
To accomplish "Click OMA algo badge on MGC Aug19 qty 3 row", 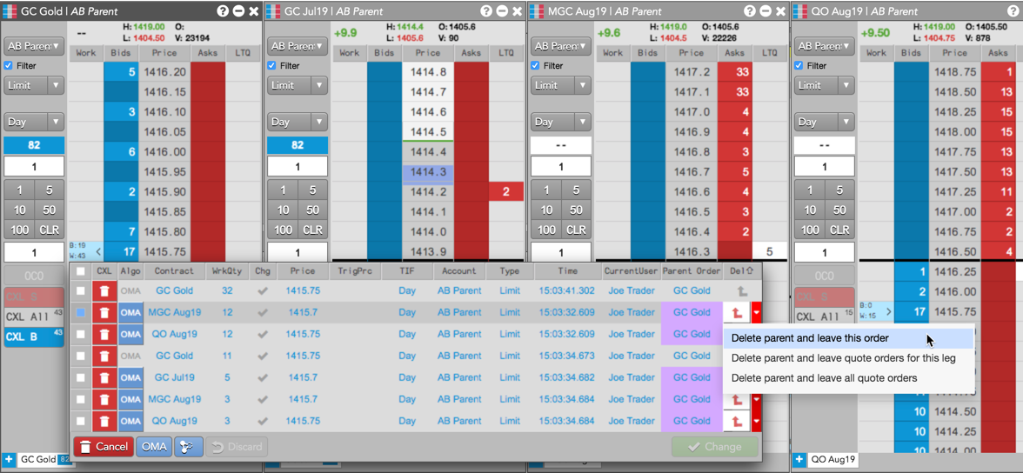I will [130, 398].
